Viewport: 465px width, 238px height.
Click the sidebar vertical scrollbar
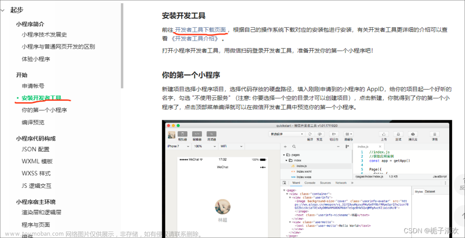(x=122, y=46)
